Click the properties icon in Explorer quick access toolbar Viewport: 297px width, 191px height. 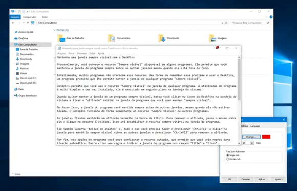19,12
